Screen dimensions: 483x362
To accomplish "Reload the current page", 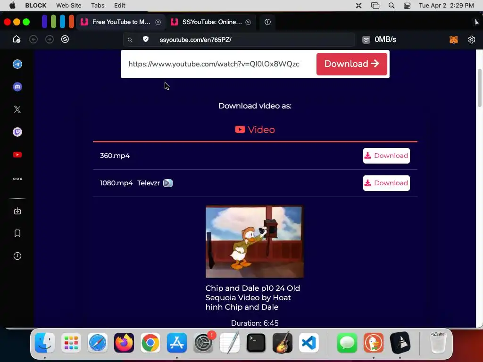I will (x=65, y=40).
